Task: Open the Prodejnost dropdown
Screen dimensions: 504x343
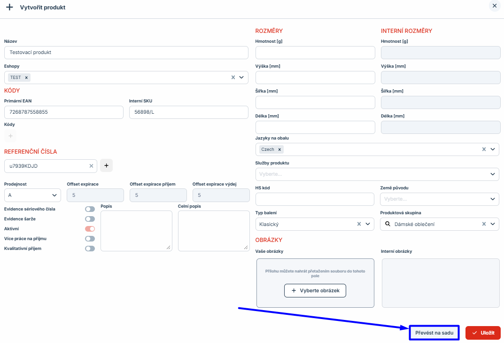Action: point(32,195)
